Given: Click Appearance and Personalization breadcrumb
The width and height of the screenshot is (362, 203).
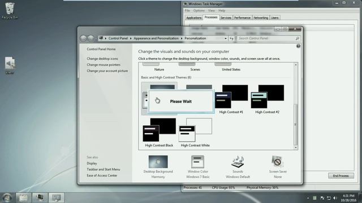Looking at the screenshot, I should [156, 38].
